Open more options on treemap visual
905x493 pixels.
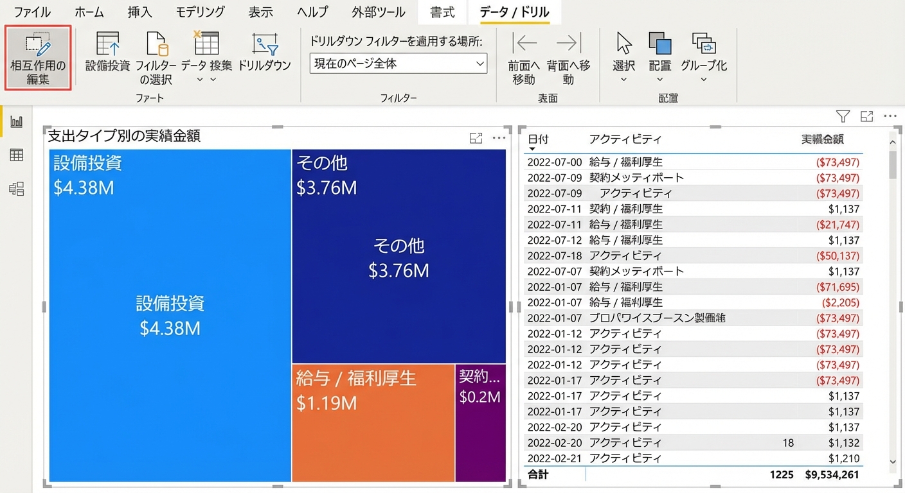click(499, 137)
